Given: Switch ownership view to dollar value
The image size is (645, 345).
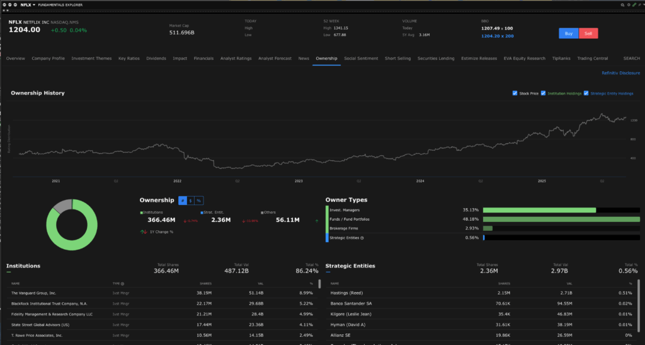Looking at the screenshot, I should pyautogui.click(x=190, y=200).
